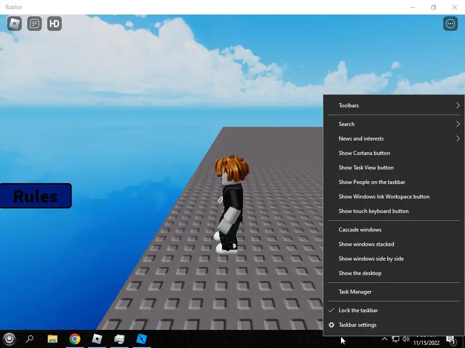Select Cascade windows
This screenshot has height=348, width=465.
(x=394, y=230)
